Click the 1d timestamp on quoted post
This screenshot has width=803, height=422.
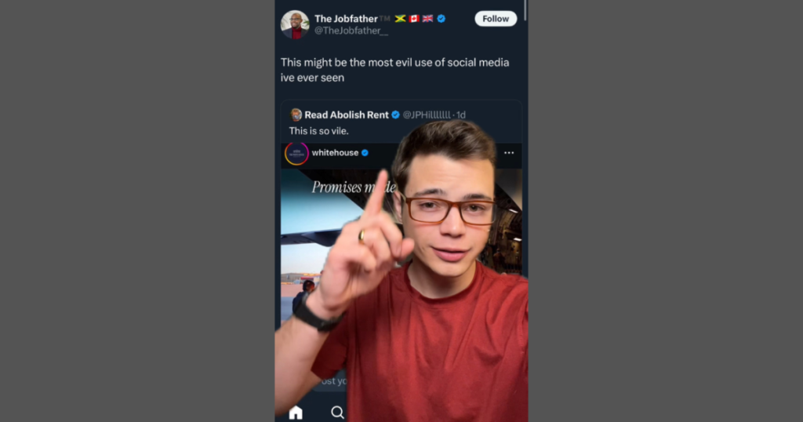pos(461,115)
